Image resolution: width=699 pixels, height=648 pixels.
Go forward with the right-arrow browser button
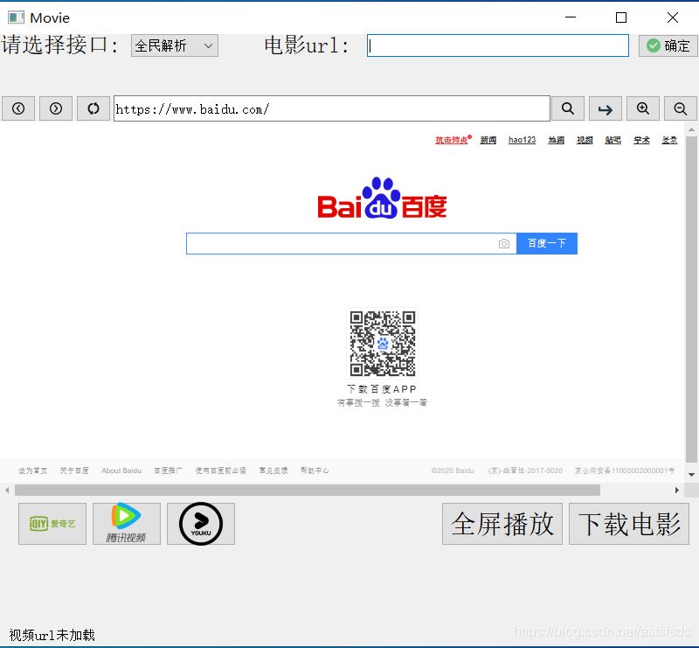(x=56, y=108)
